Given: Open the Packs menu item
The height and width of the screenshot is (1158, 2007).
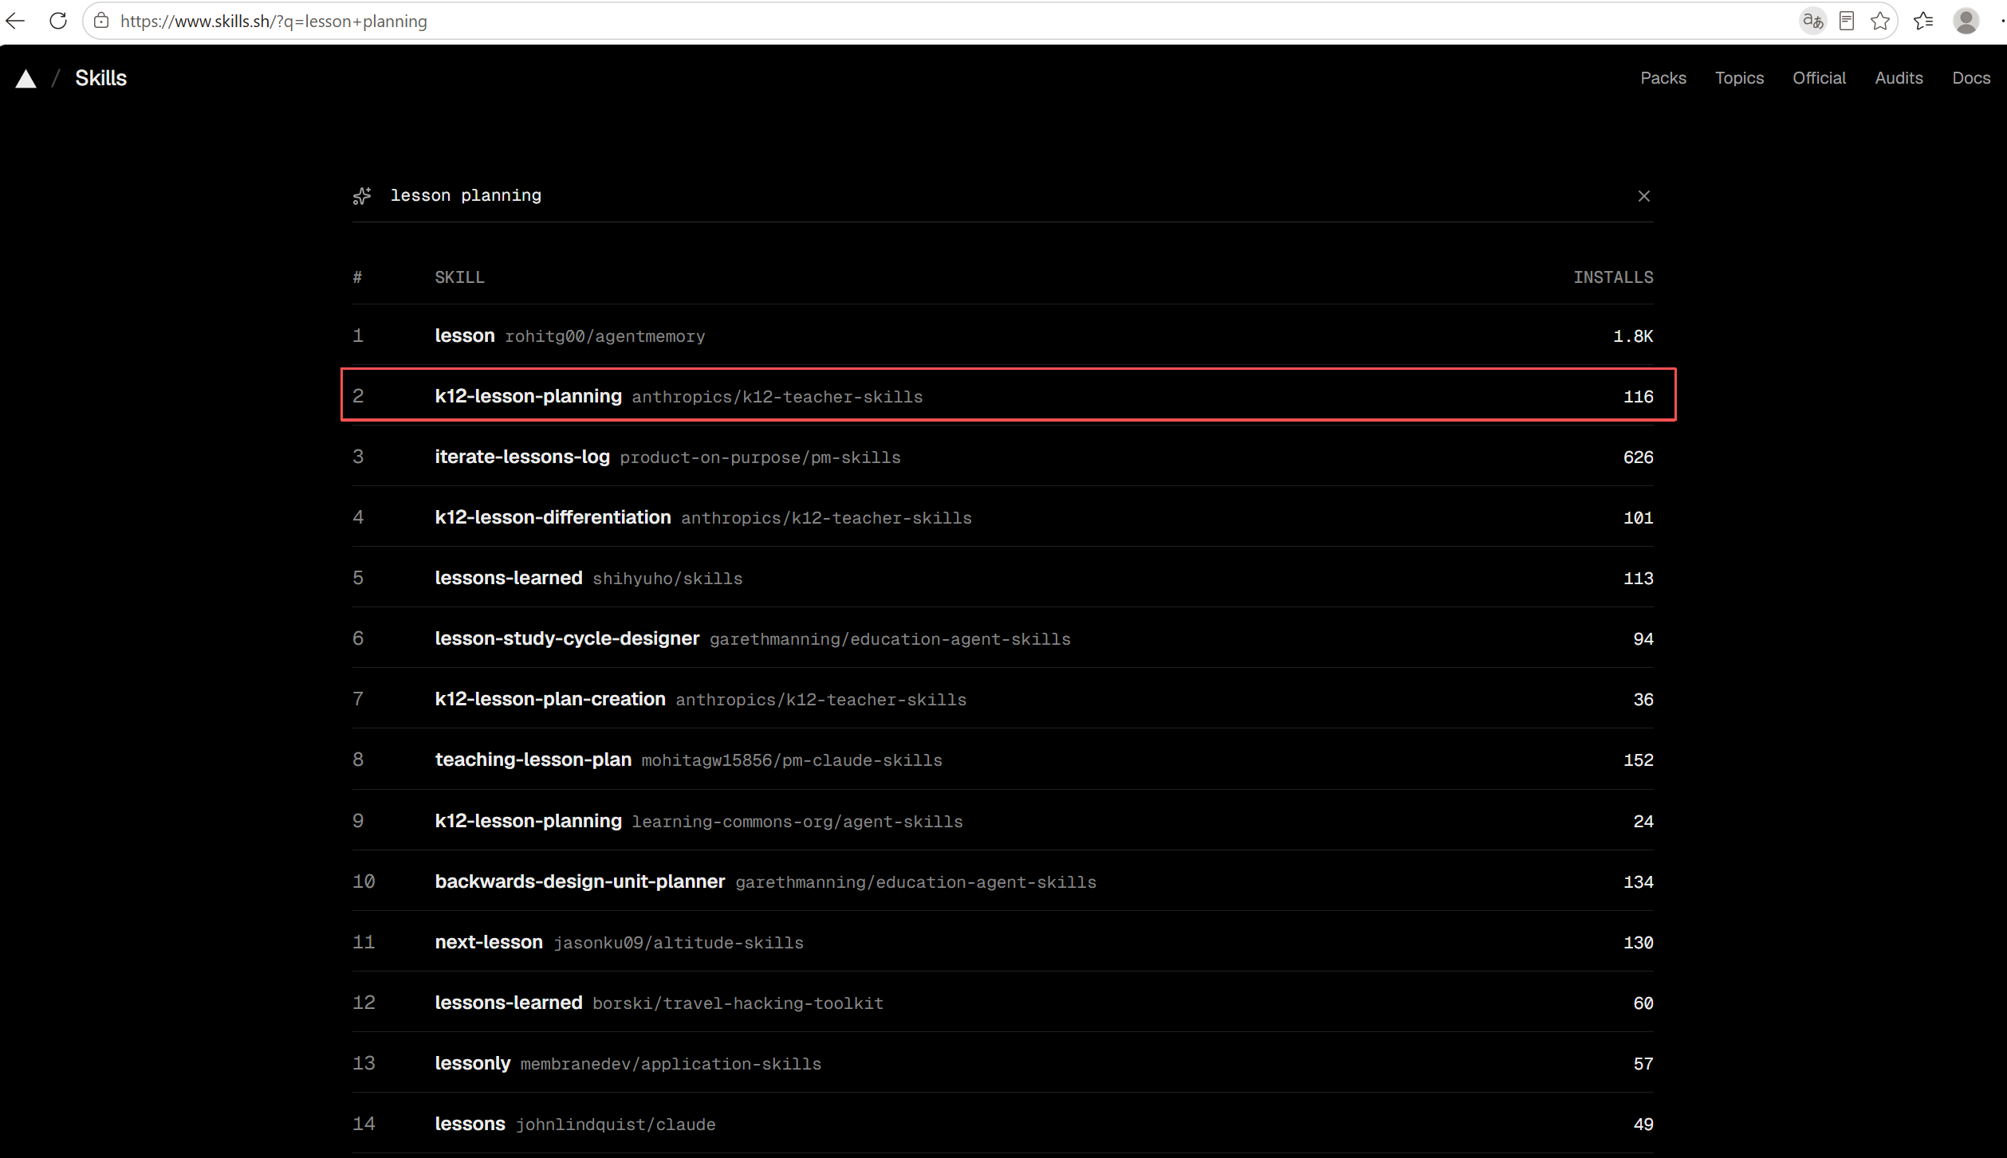Looking at the screenshot, I should click(1663, 78).
